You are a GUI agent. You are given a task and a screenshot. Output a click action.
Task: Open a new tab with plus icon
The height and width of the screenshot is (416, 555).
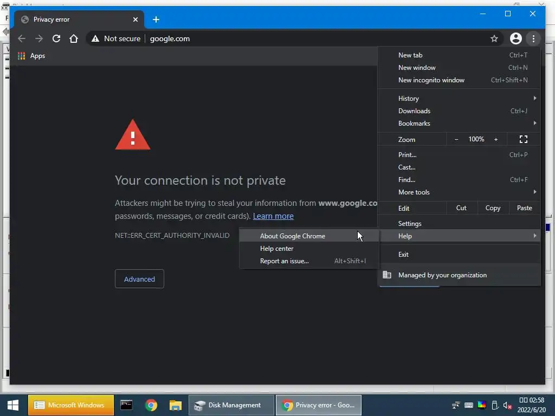(x=156, y=19)
